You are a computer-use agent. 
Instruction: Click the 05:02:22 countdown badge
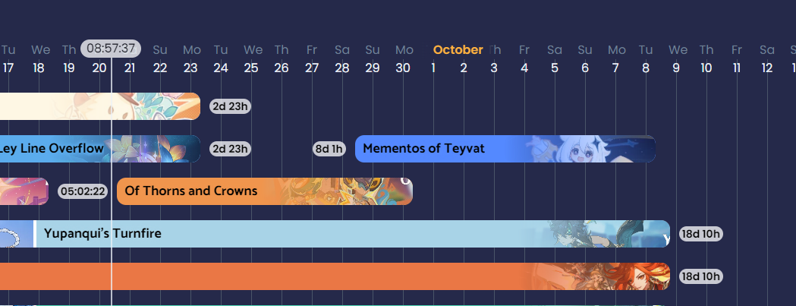[83, 191]
